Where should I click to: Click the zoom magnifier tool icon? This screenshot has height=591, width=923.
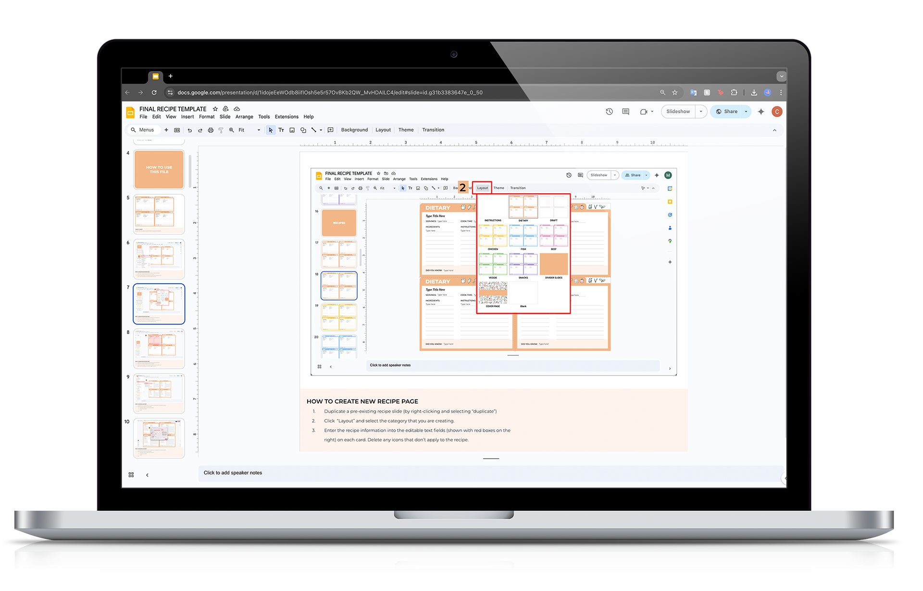tap(232, 130)
